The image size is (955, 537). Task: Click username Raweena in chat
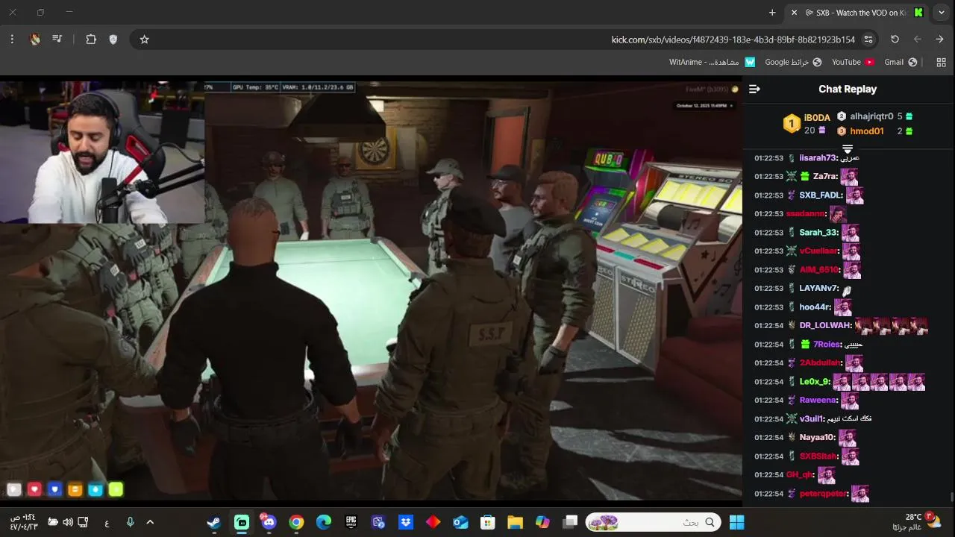[x=818, y=401]
